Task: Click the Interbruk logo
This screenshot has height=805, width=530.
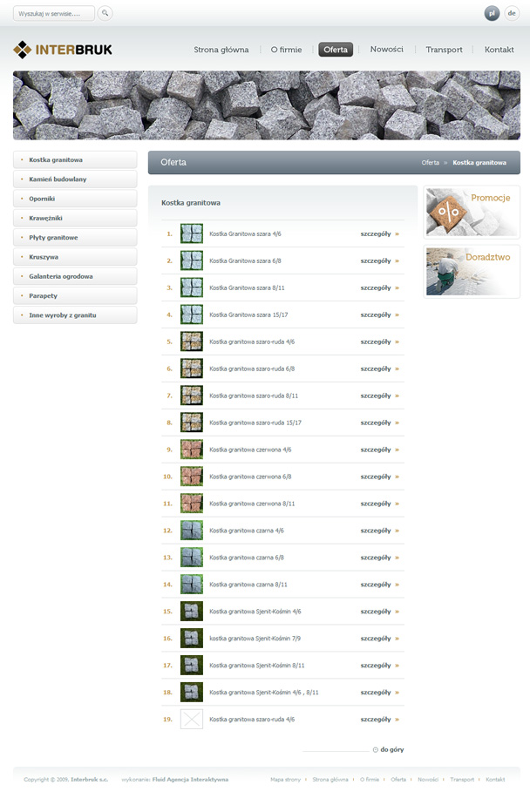Action: [x=63, y=50]
